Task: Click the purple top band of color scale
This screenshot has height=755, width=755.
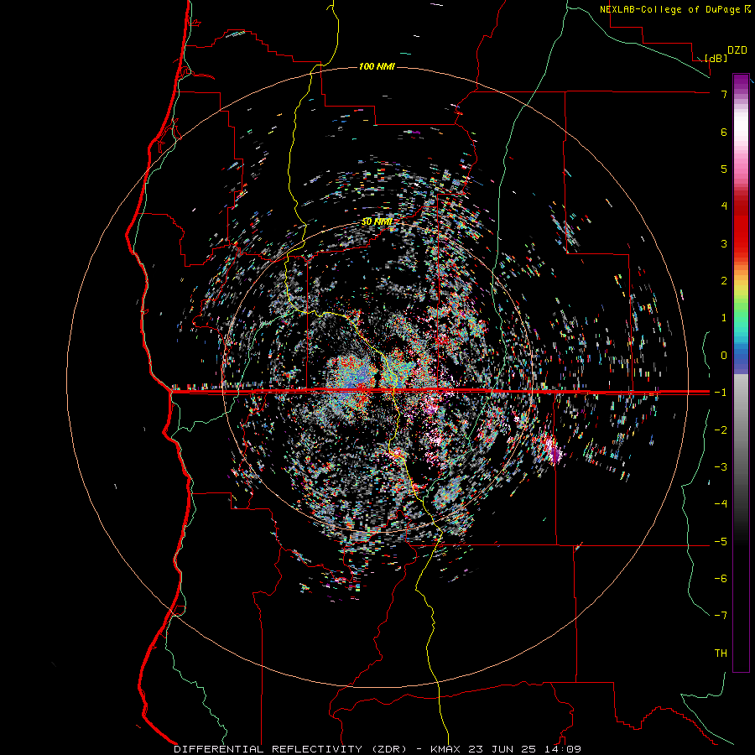Action: pos(741,82)
